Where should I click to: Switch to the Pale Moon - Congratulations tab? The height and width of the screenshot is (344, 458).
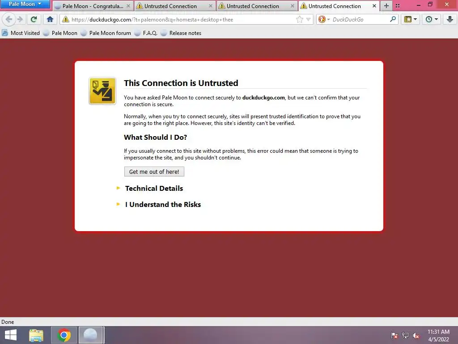tap(92, 6)
